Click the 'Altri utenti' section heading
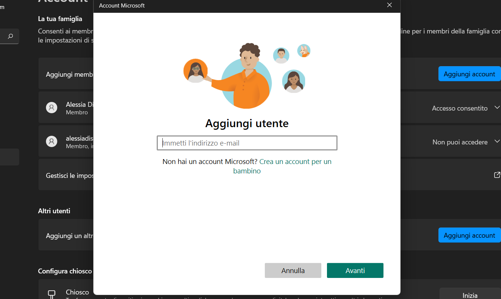Image resolution: width=501 pixels, height=299 pixels. click(x=54, y=211)
